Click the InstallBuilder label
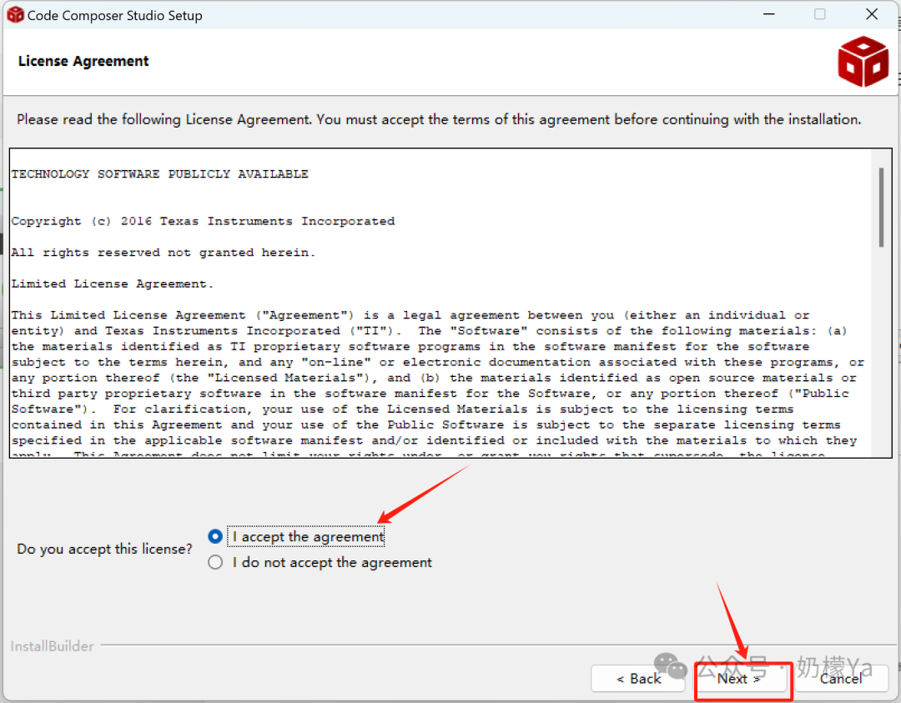The width and height of the screenshot is (901, 703). (53, 646)
